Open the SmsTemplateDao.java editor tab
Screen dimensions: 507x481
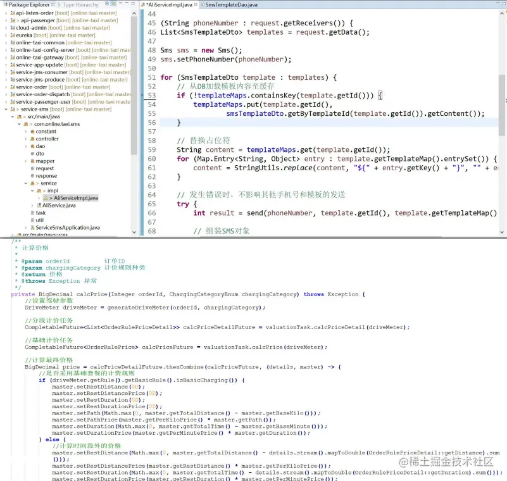click(x=229, y=5)
